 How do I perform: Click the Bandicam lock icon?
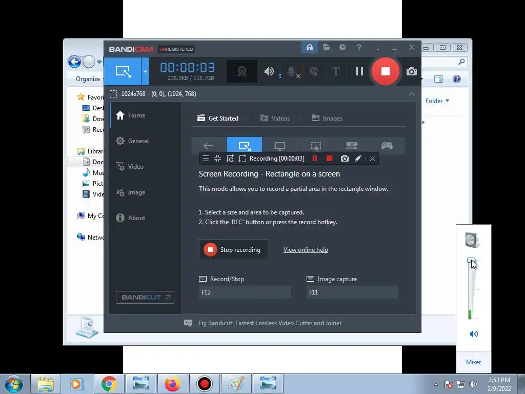(309, 47)
